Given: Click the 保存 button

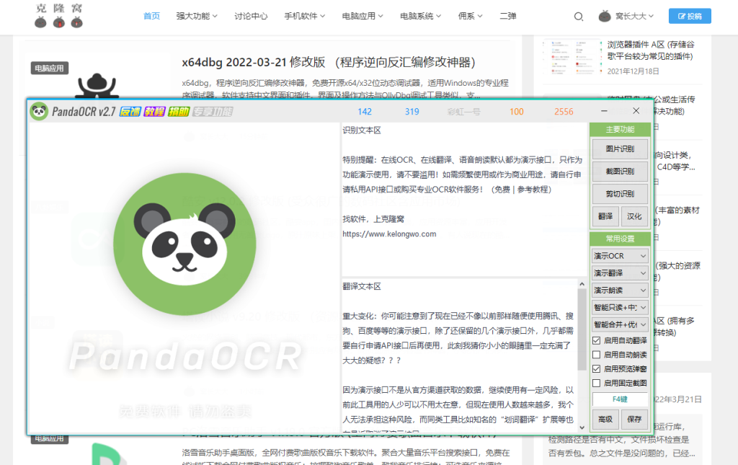Looking at the screenshot, I should click(x=634, y=419).
